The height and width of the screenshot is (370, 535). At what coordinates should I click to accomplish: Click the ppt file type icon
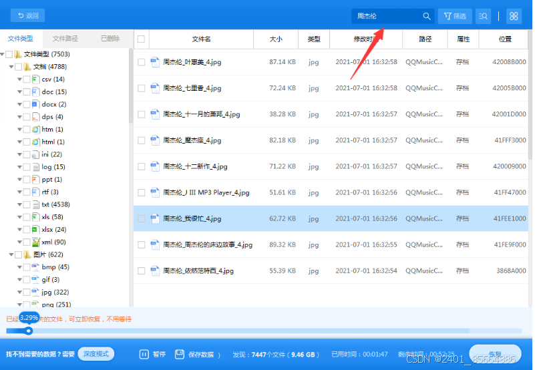[x=35, y=180]
